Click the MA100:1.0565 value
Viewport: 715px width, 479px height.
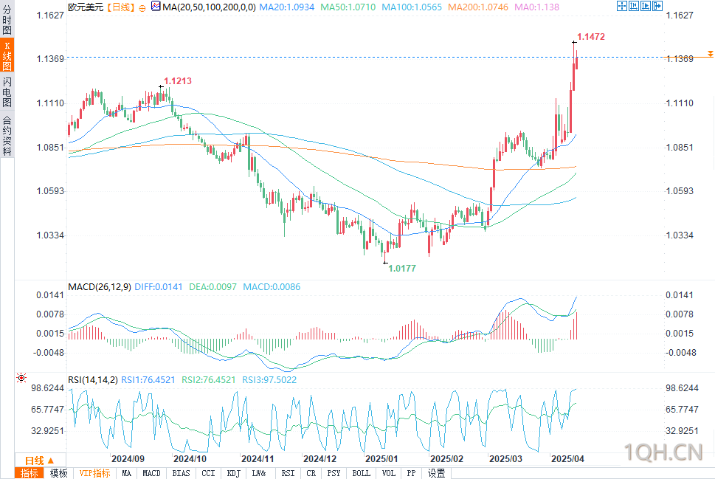412,7
